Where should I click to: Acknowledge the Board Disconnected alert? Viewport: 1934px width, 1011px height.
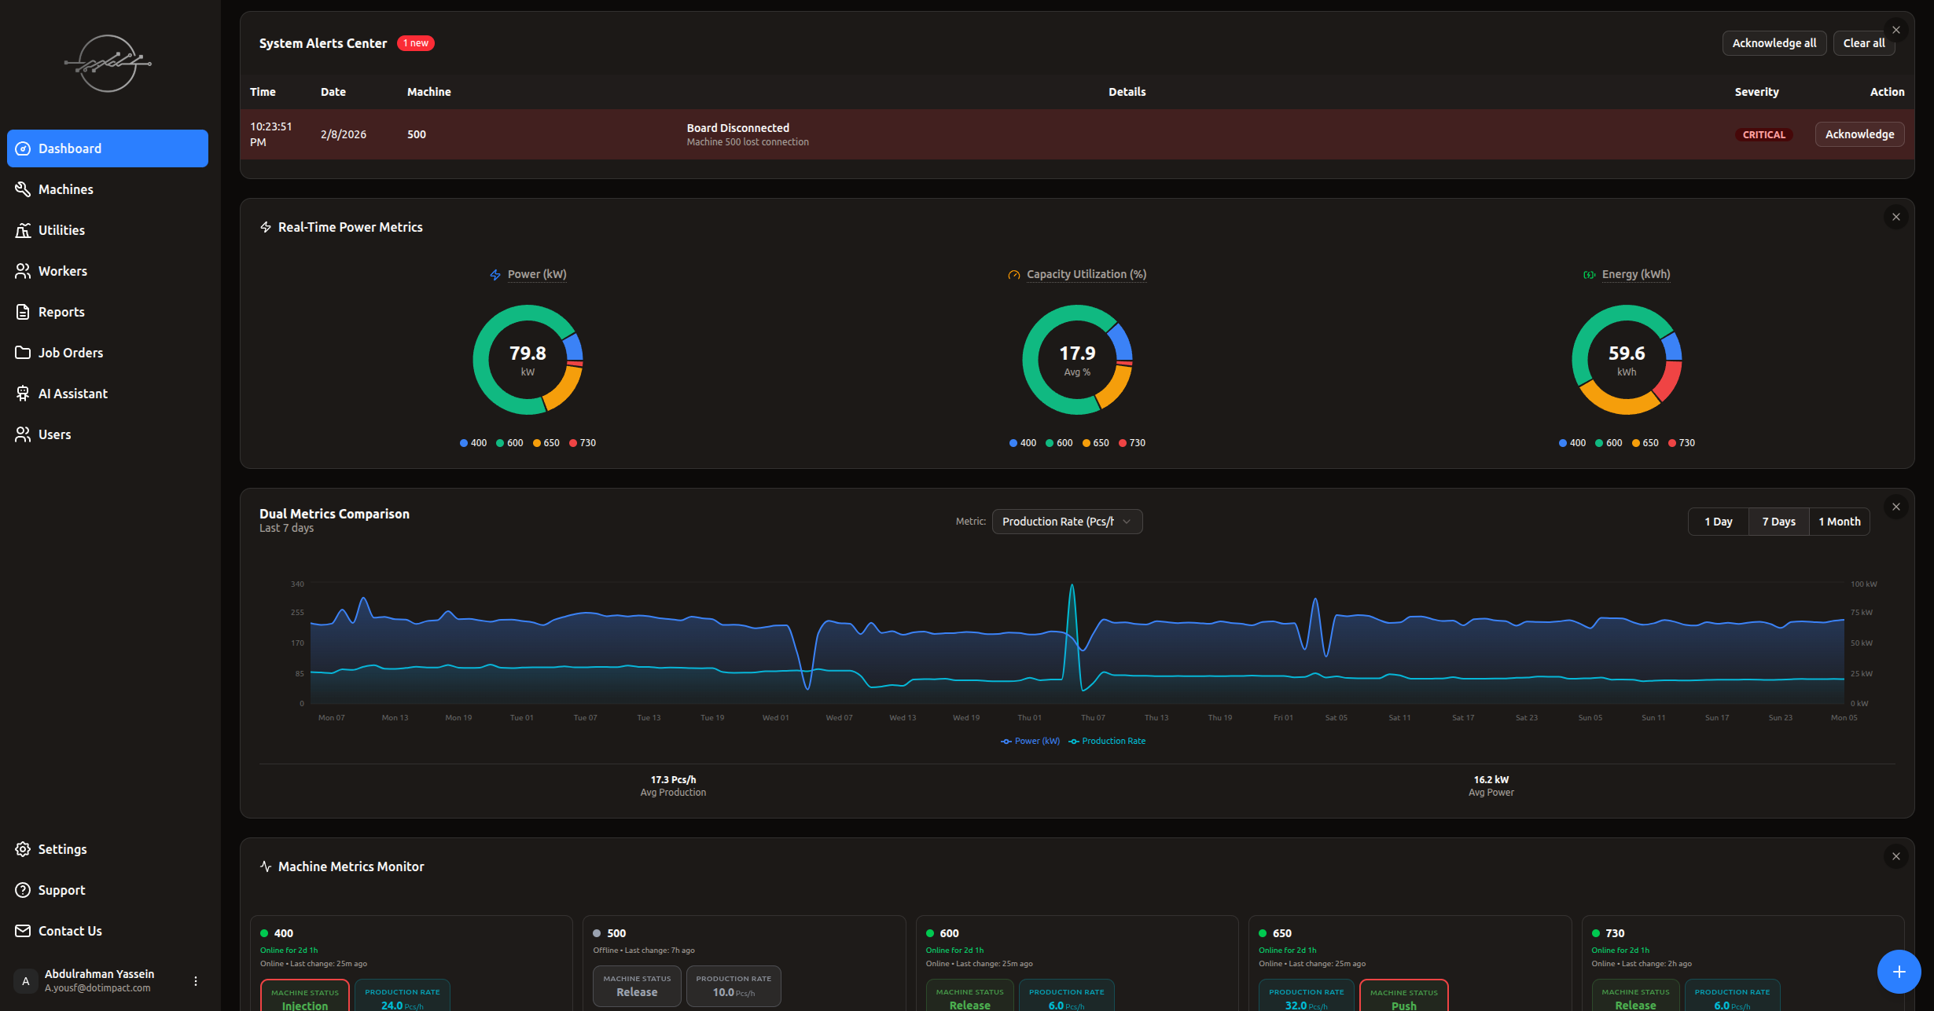point(1859,134)
